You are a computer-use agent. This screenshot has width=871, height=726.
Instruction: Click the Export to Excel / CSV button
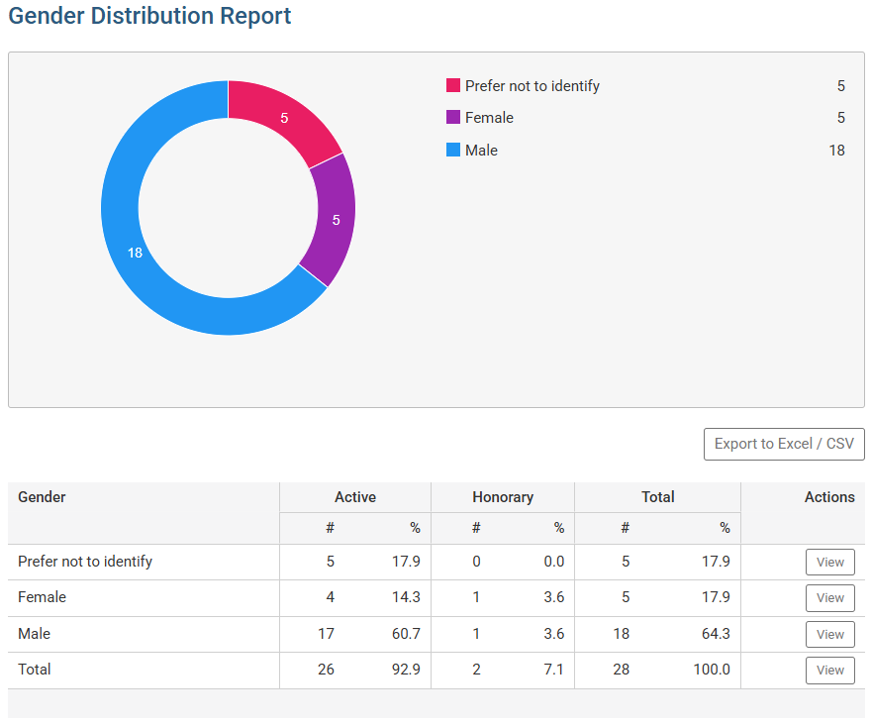(x=783, y=444)
